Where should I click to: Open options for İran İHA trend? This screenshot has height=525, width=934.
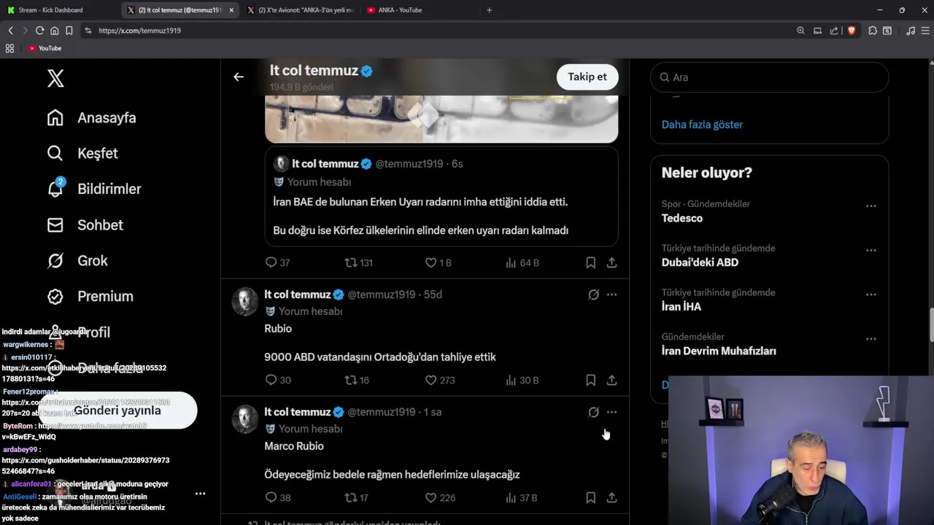pos(871,295)
